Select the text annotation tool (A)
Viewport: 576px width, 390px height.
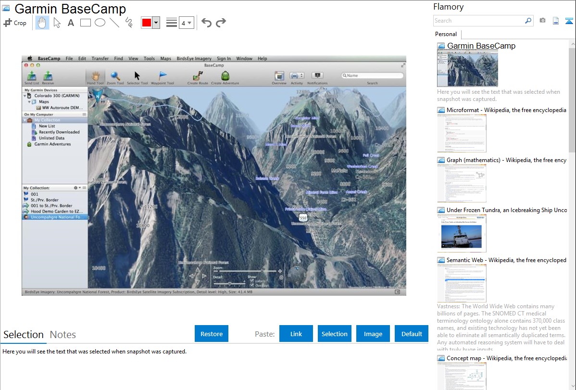(x=71, y=23)
